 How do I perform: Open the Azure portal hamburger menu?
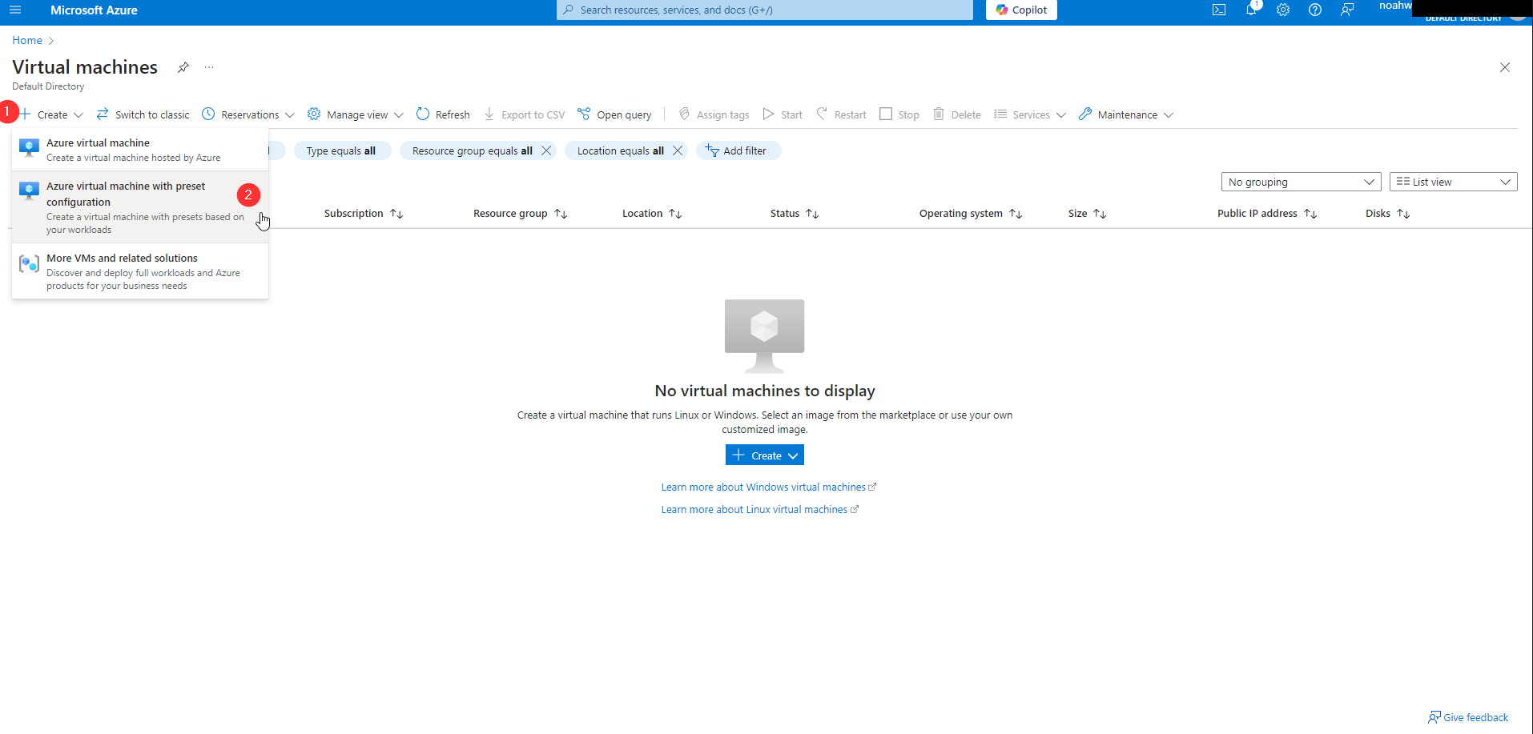(x=15, y=10)
